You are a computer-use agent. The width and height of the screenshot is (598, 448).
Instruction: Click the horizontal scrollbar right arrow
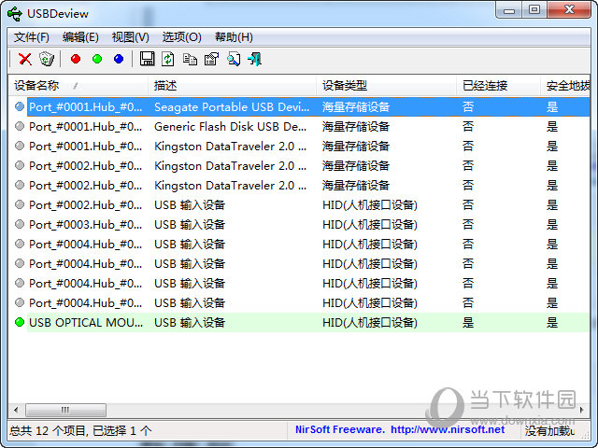pos(581,410)
